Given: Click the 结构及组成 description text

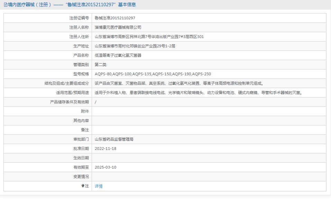Looking at the screenshot, I should (179, 83).
